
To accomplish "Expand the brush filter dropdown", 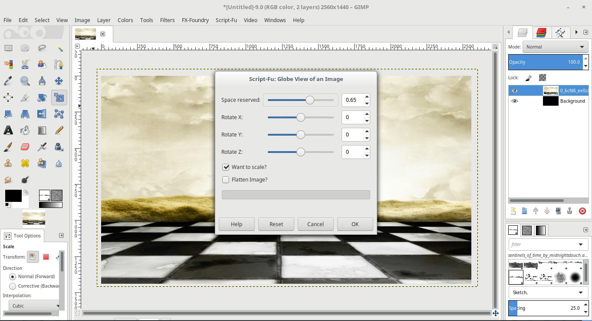I will pyautogui.click(x=580, y=244).
